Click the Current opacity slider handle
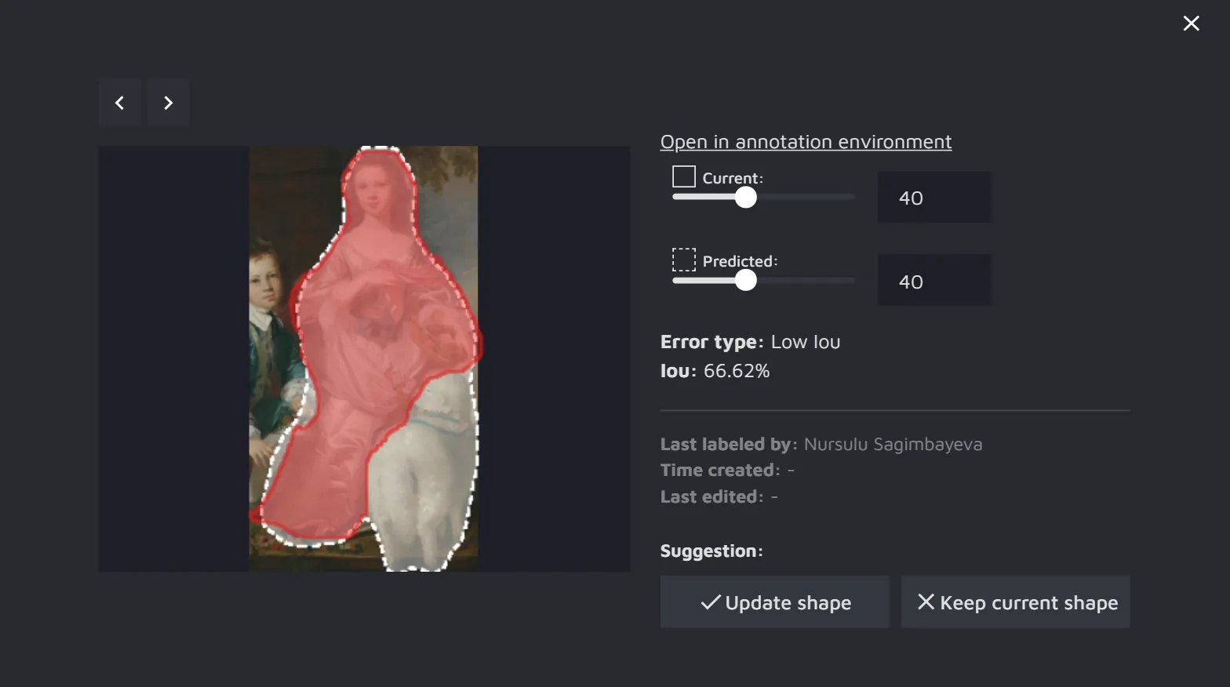 746,198
